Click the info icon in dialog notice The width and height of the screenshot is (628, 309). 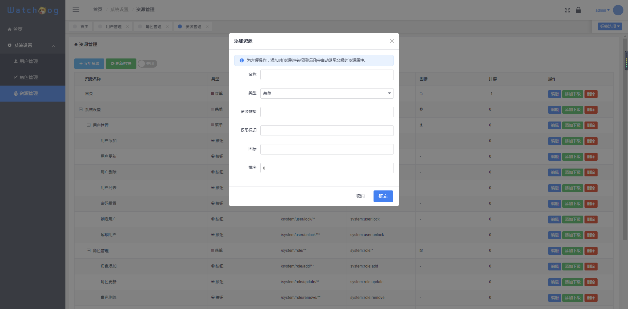(x=242, y=60)
